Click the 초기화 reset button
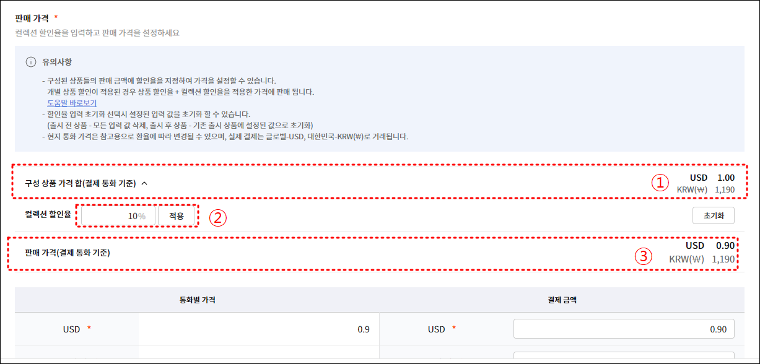The height and width of the screenshot is (364, 760). (713, 215)
